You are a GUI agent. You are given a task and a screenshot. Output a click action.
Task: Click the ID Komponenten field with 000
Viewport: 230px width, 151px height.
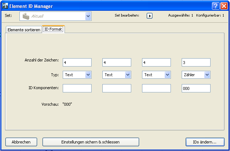pos(196,88)
